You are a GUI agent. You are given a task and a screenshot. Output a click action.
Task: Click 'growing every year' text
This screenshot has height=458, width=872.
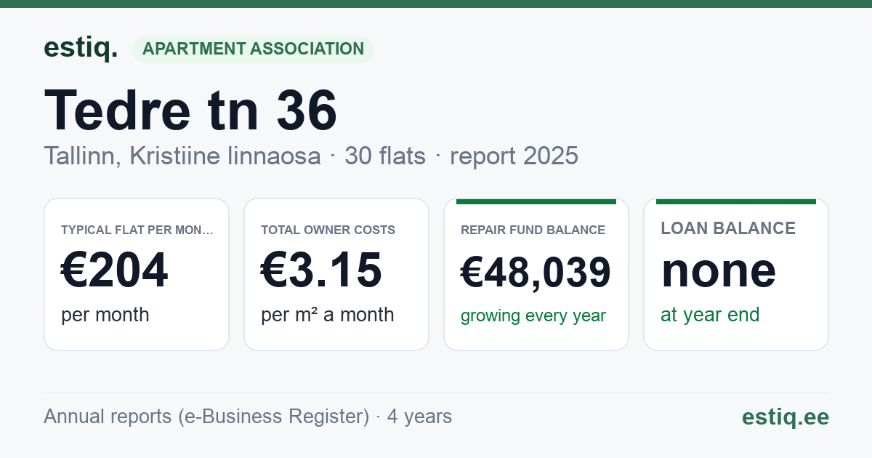533,316
